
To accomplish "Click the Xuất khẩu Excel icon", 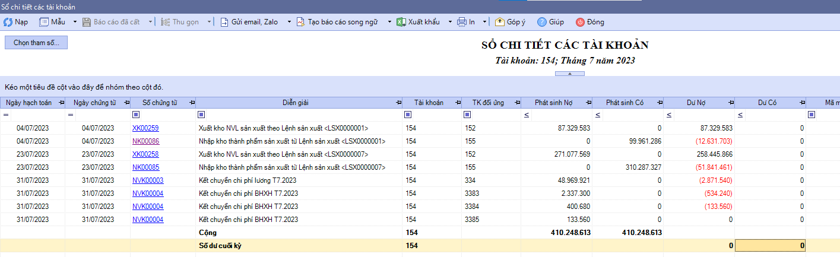I will coord(401,22).
